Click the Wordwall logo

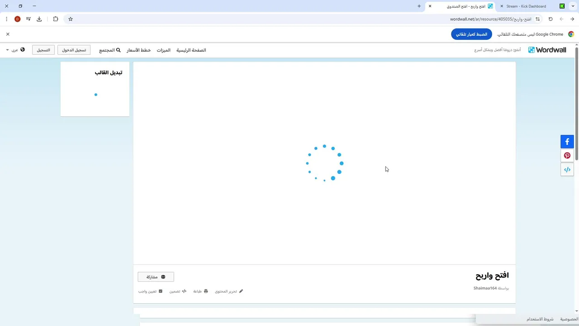click(547, 50)
